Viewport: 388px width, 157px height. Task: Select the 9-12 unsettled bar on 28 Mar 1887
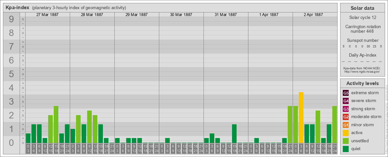[x=89, y=127]
